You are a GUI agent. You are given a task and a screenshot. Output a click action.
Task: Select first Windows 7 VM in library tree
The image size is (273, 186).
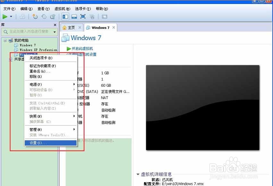click(28, 45)
